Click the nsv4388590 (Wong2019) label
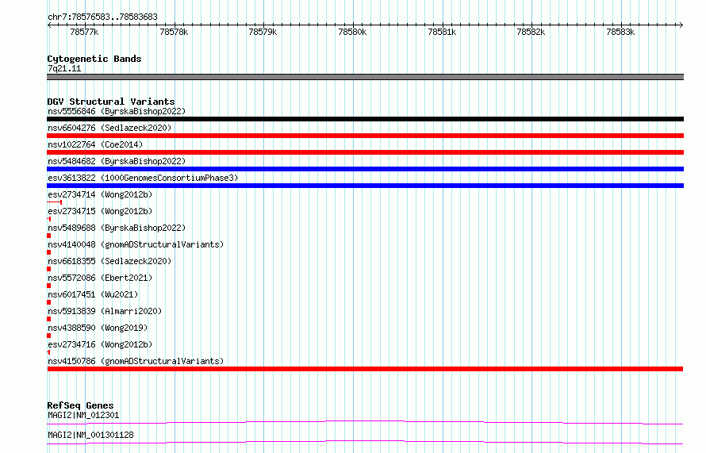This screenshot has height=453, width=706. 98,328
